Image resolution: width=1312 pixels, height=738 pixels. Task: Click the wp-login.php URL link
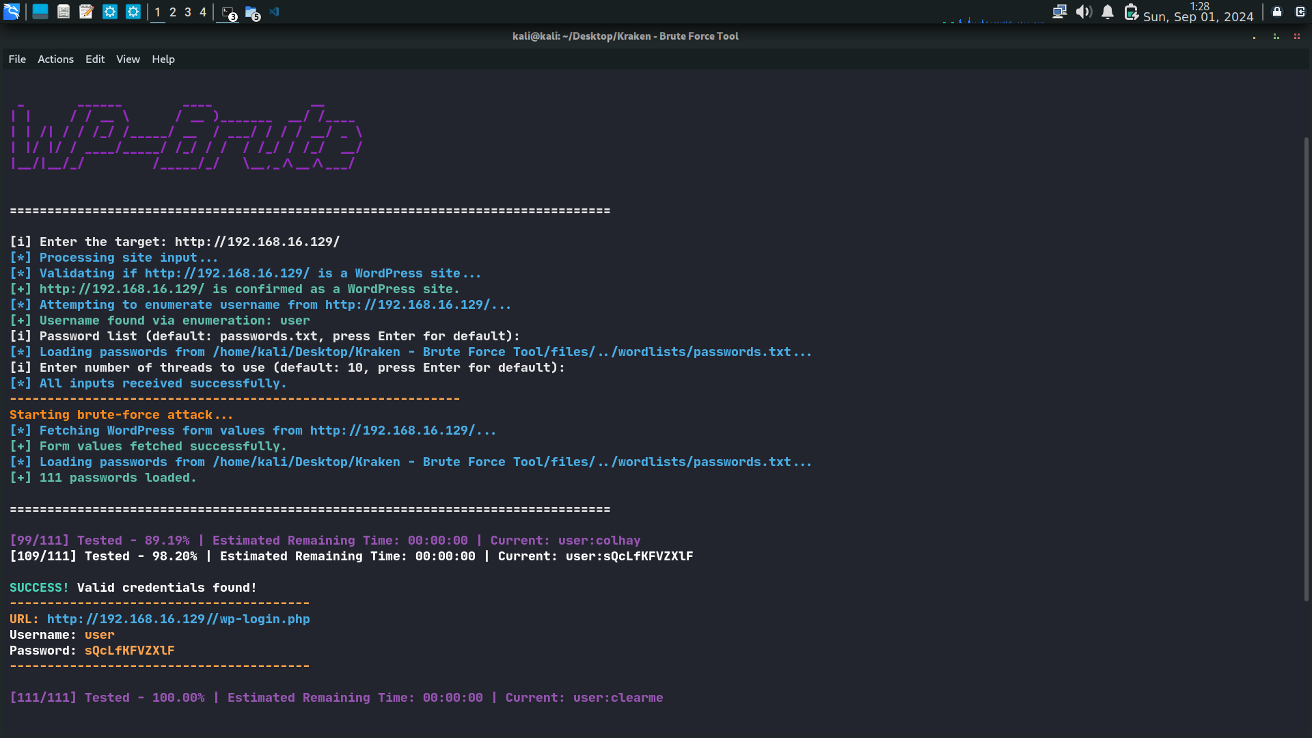coord(178,619)
